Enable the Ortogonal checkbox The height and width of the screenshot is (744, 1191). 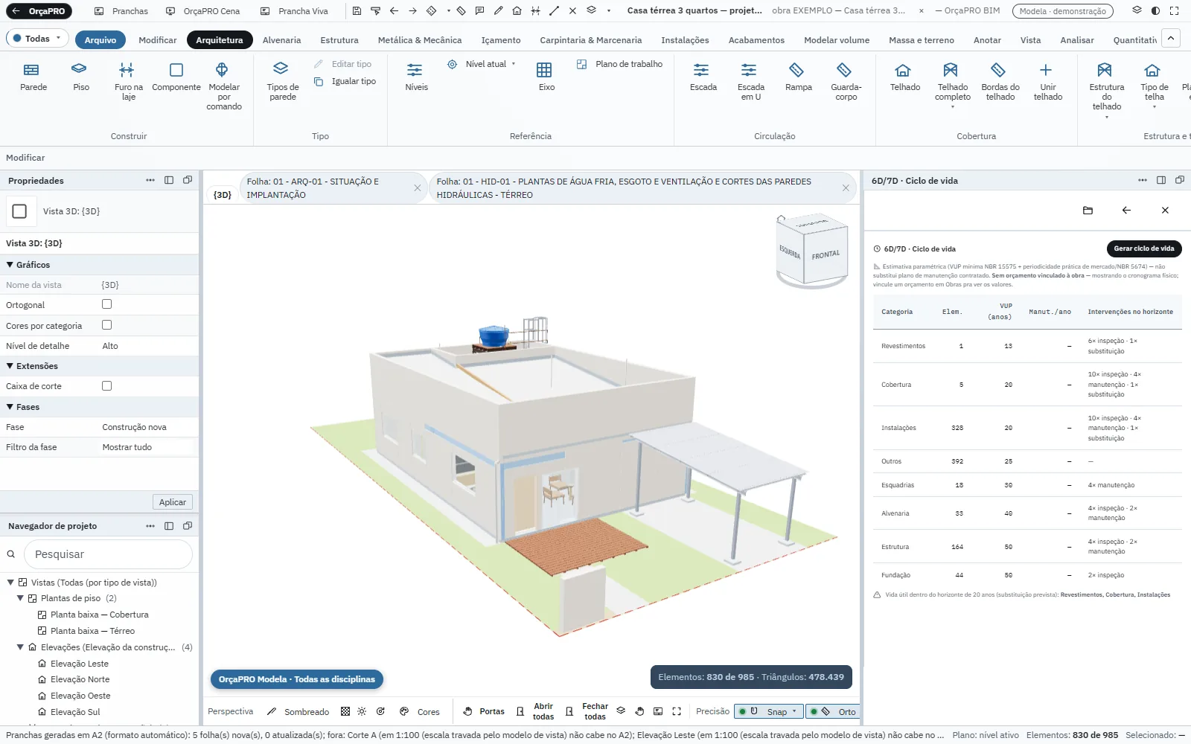click(106, 304)
